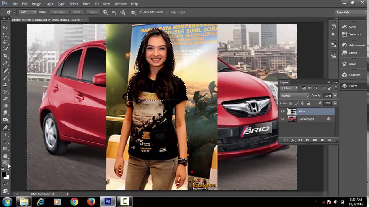
Task: Click the Selection... button
Action: 59,12
